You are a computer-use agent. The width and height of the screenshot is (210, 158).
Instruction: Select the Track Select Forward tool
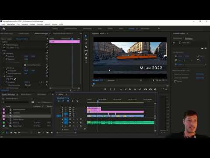tap(86, 39)
